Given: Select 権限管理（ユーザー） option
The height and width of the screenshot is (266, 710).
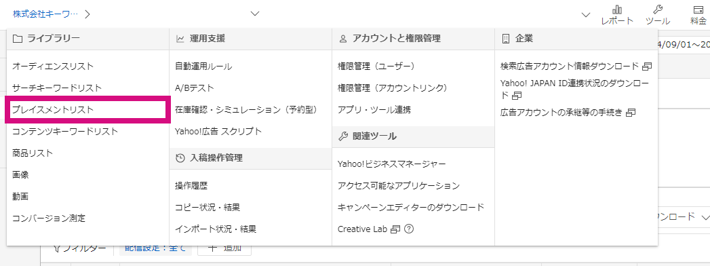Looking at the screenshot, I should tap(376, 66).
